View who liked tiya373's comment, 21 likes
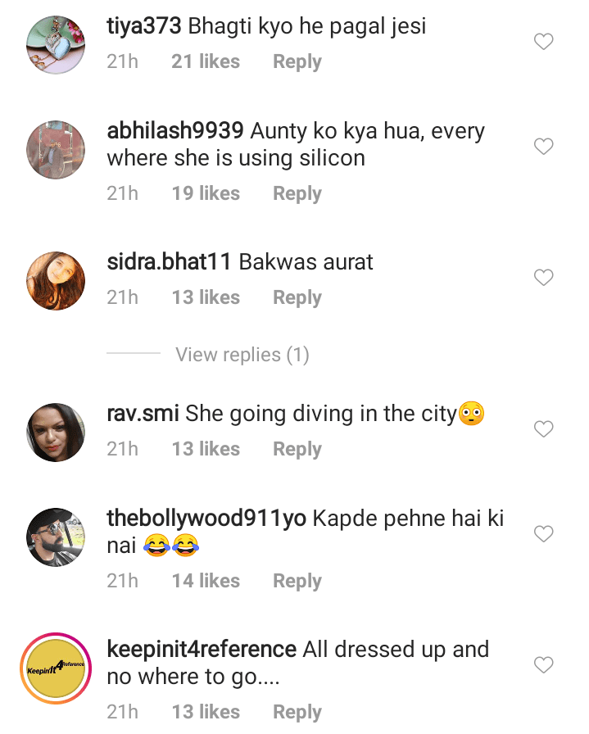 pyautogui.click(x=206, y=61)
